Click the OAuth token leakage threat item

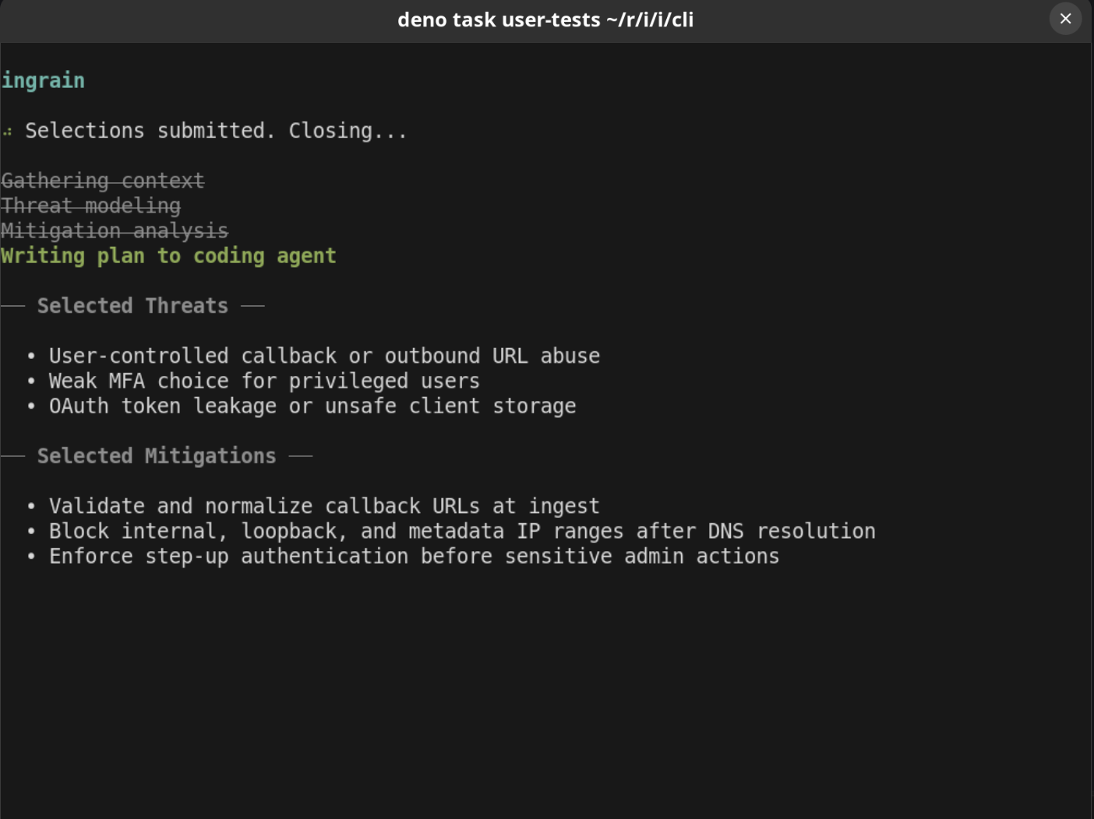click(x=312, y=406)
